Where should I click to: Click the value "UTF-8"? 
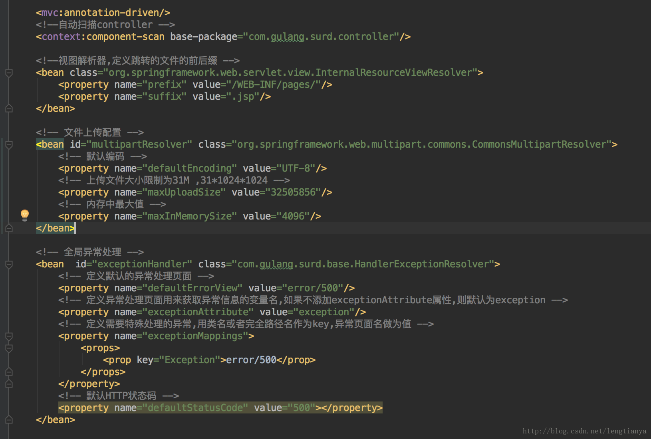[x=296, y=168]
